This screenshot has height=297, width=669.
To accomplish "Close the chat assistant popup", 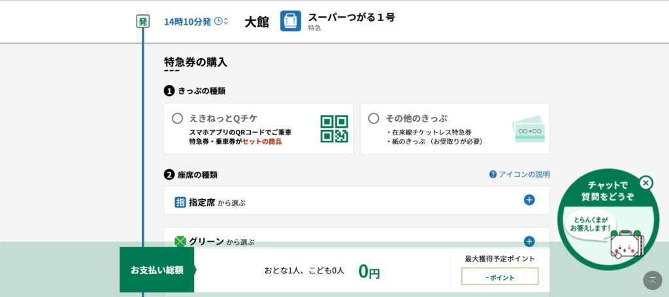I will pyautogui.click(x=645, y=183).
